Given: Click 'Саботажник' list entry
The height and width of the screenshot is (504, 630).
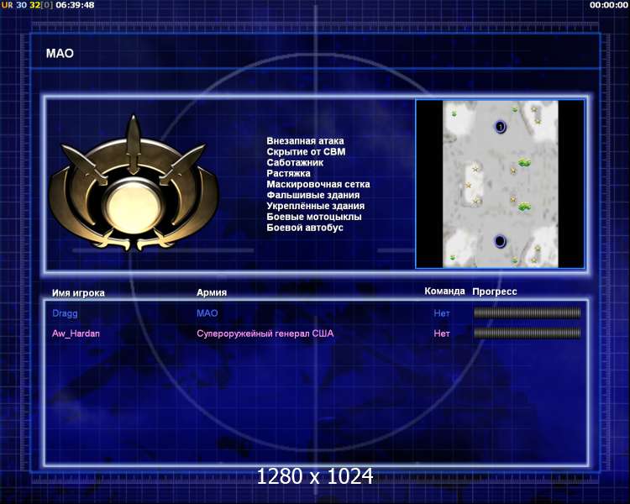Looking at the screenshot, I should coord(295,163).
